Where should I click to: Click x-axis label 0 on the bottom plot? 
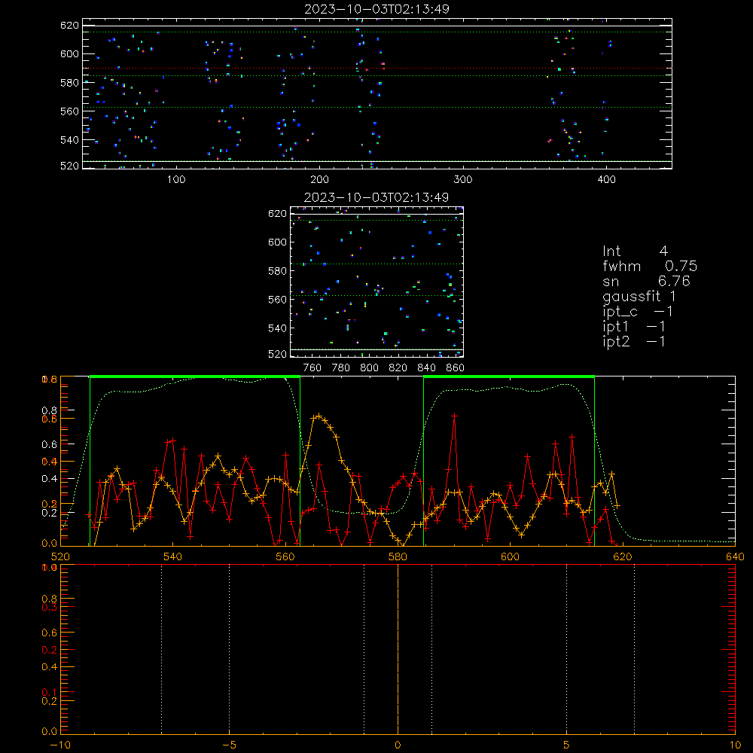click(x=398, y=745)
